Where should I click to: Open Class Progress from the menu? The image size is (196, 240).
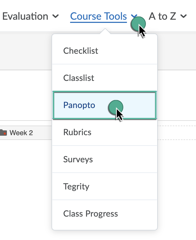pos(91,214)
